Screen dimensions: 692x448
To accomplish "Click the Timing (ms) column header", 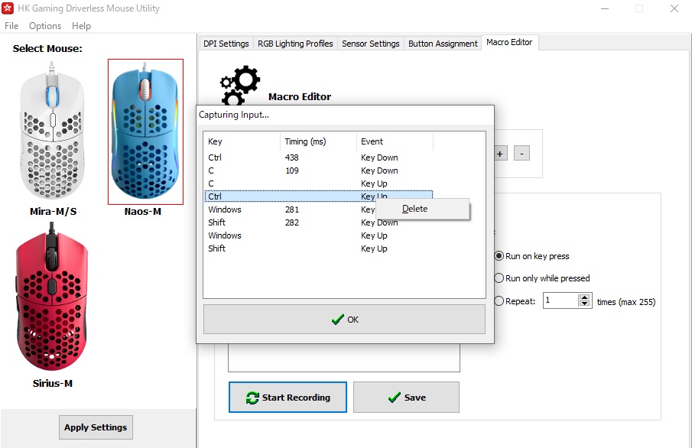I will pos(318,141).
